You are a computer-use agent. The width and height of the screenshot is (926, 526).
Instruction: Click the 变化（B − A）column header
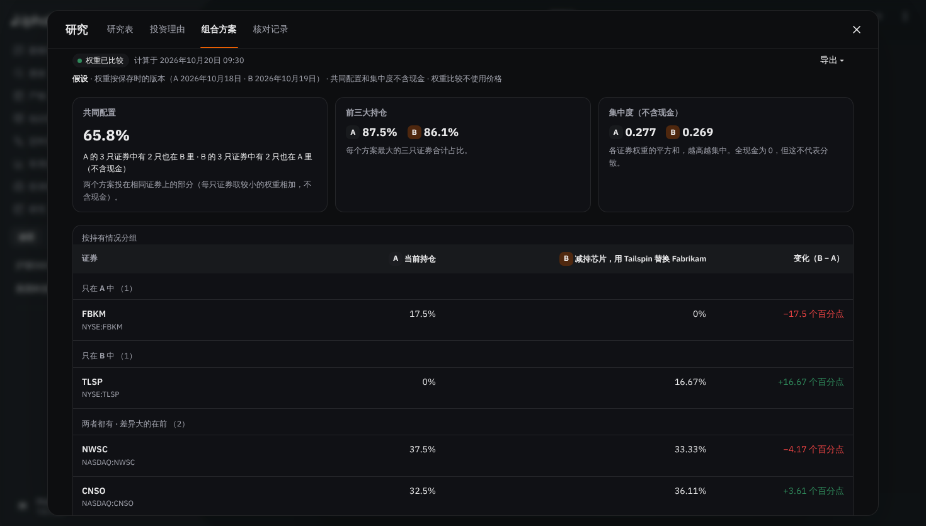pos(818,259)
